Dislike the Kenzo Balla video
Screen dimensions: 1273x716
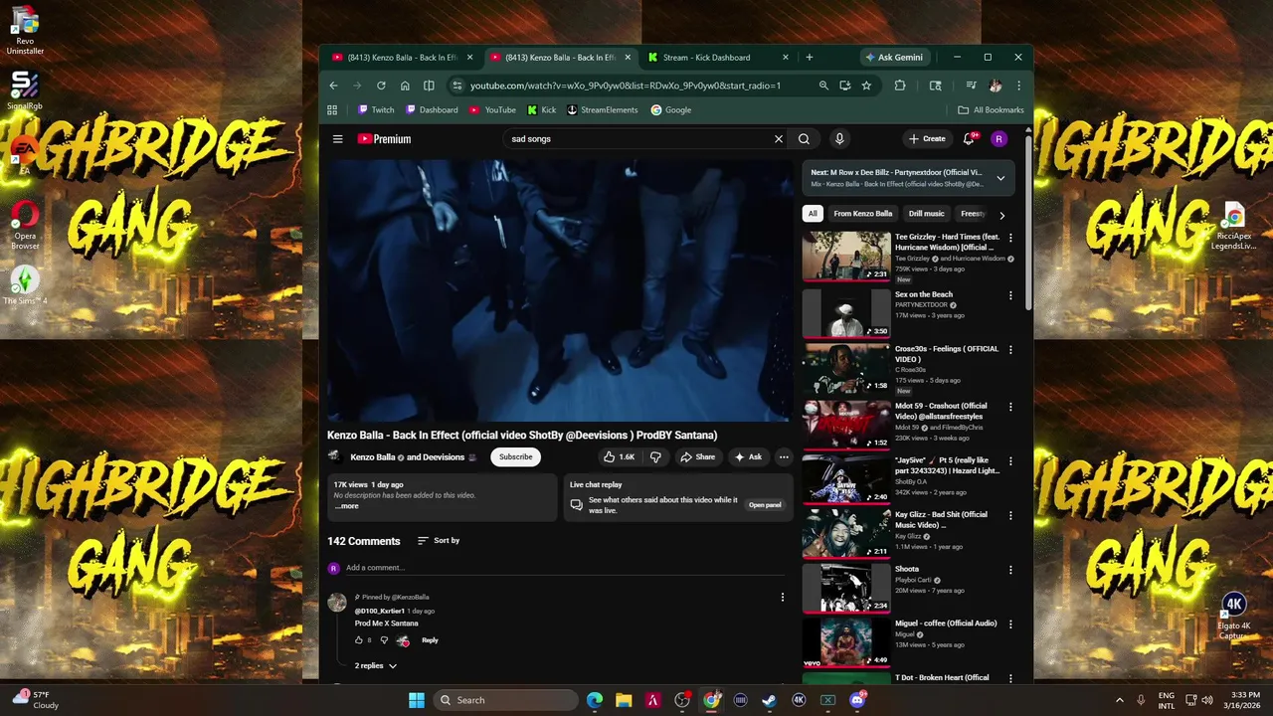click(655, 457)
